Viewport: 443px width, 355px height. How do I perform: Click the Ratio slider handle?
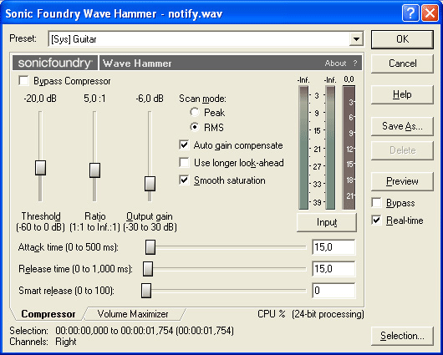point(94,170)
